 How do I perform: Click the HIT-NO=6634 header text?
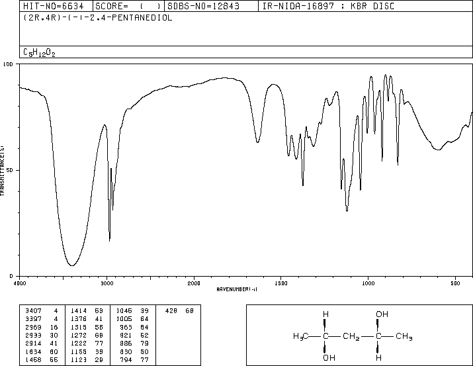(54, 6)
